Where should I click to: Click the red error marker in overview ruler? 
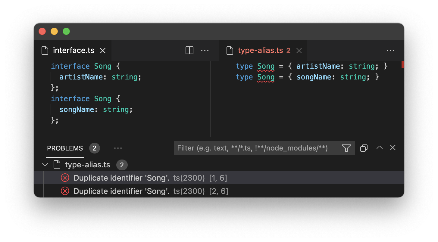coord(403,64)
